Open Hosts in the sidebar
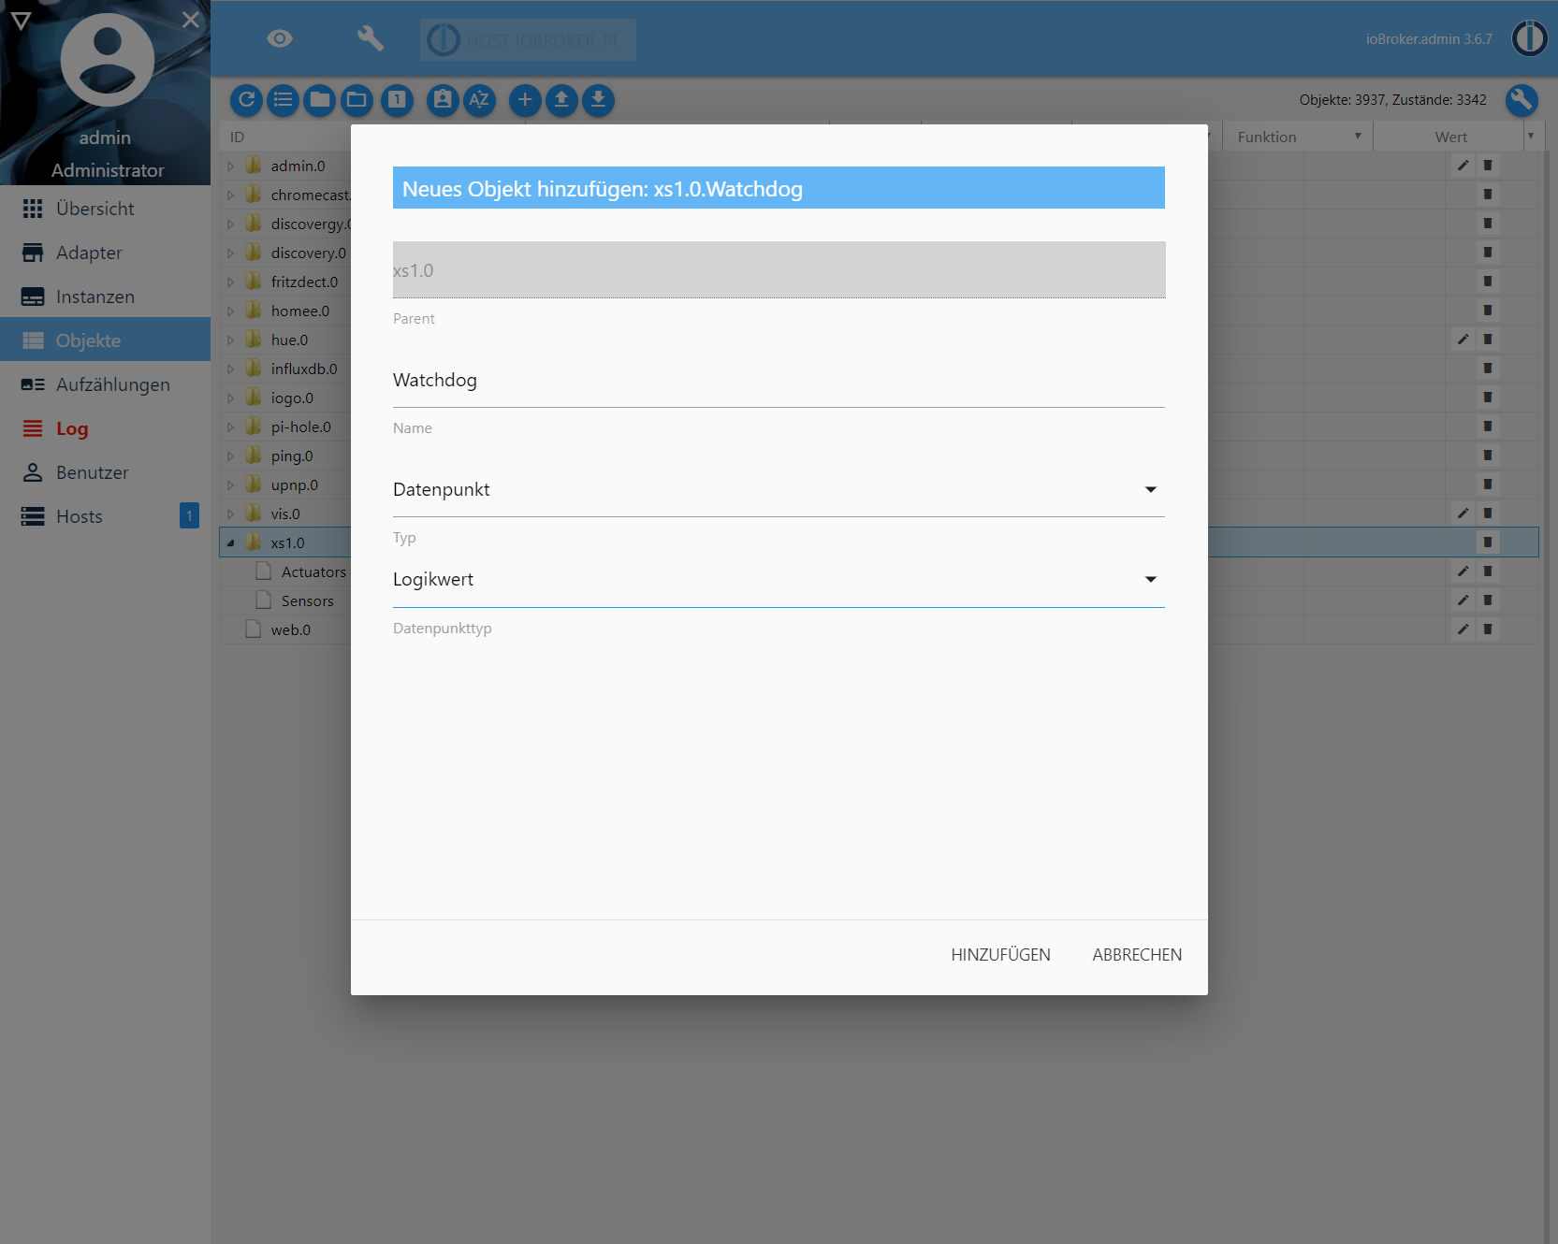 click(x=105, y=516)
